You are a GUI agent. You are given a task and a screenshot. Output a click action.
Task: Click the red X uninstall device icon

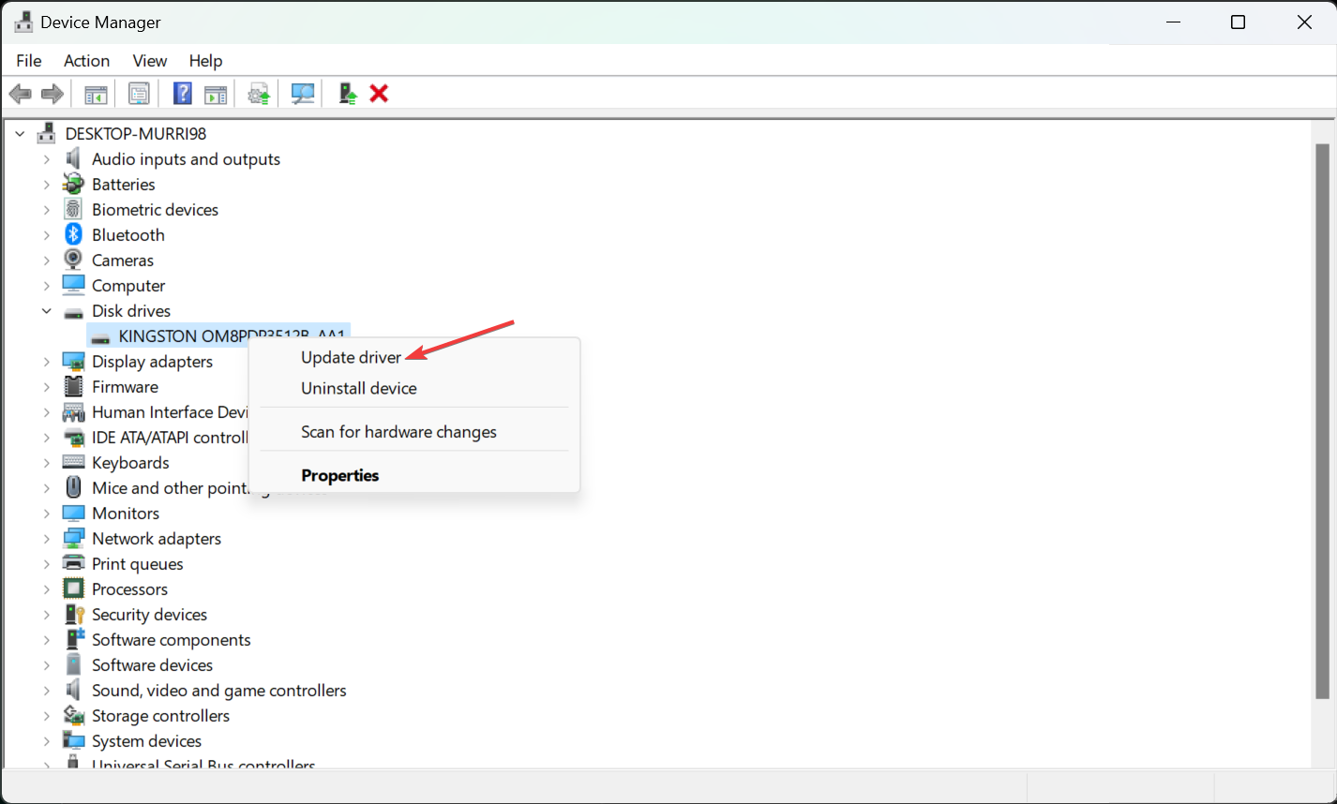(379, 94)
